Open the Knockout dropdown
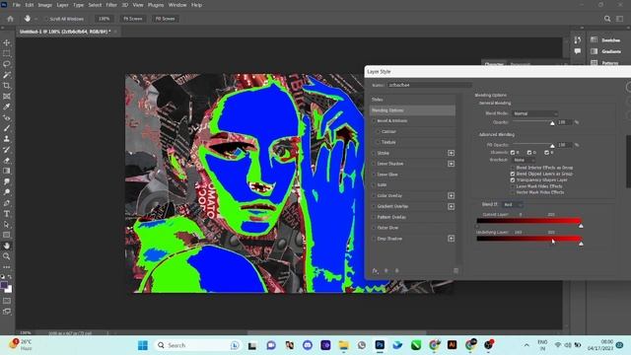631x355 pixels. (524, 160)
